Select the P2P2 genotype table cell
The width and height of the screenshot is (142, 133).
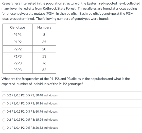pos(17,49)
